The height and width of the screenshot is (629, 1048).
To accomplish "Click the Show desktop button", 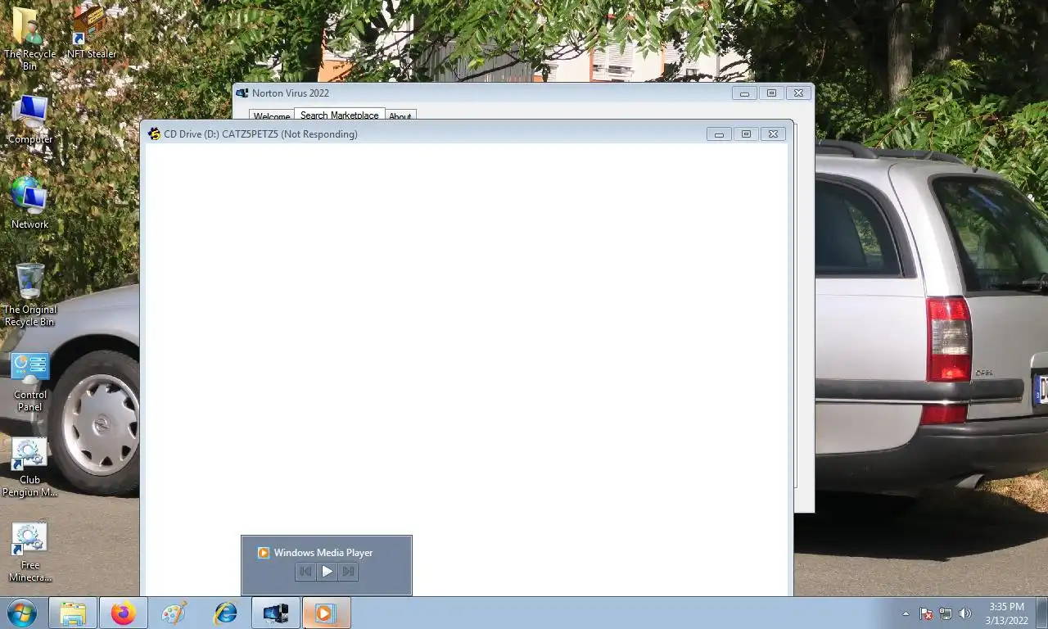I will (x=1042, y=613).
